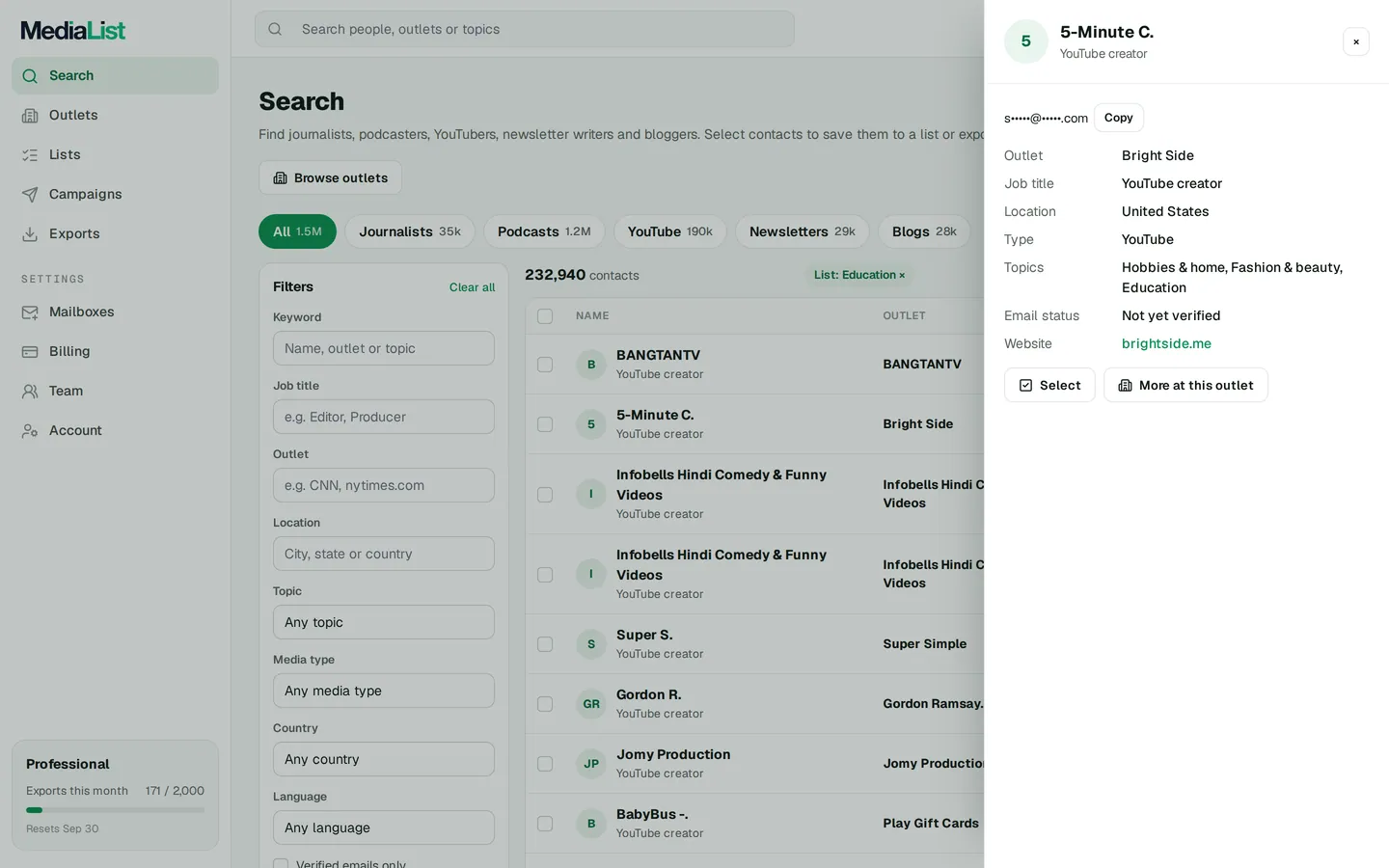The height and width of the screenshot is (868, 1389).
Task: Click the Outlets building icon in sidebar
Action: tap(30, 116)
